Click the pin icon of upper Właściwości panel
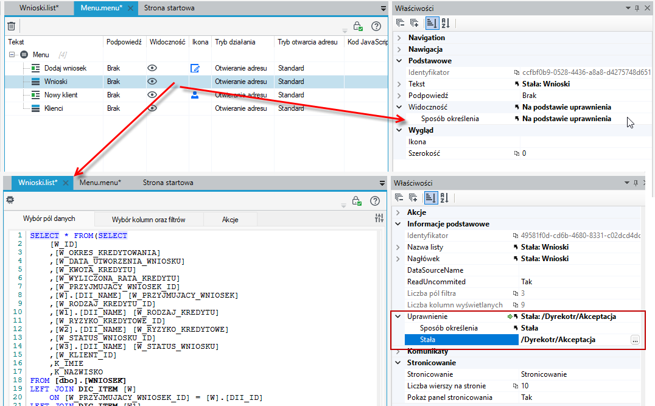The image size is (655, 406). [637, 9]
